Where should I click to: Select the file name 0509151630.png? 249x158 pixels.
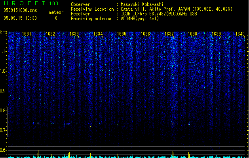pyautogui.click(x=20, y=10)
